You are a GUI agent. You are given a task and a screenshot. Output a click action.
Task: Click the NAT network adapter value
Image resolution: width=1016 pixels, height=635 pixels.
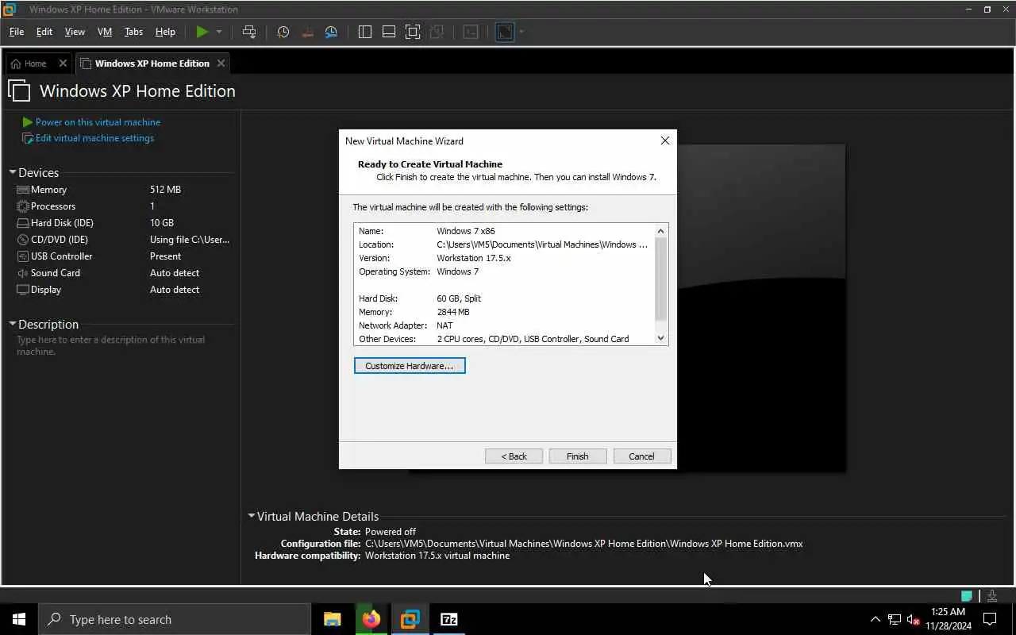(444, 325)
